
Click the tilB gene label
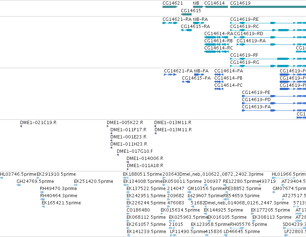(196, 3)
